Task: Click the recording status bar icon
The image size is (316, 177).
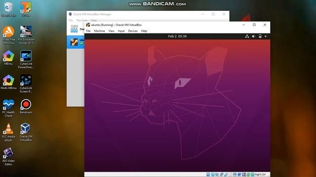Action: (x=239, y=175)
